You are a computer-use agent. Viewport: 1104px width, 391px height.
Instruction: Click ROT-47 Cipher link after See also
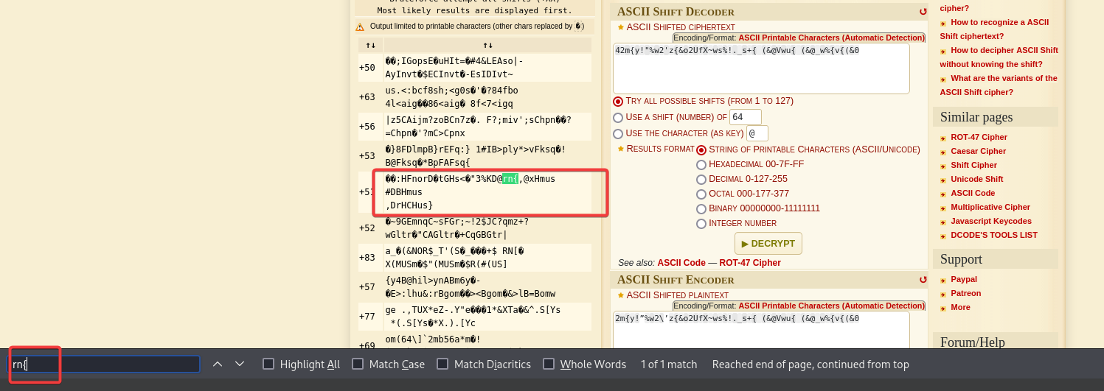(x=750, y=263)
